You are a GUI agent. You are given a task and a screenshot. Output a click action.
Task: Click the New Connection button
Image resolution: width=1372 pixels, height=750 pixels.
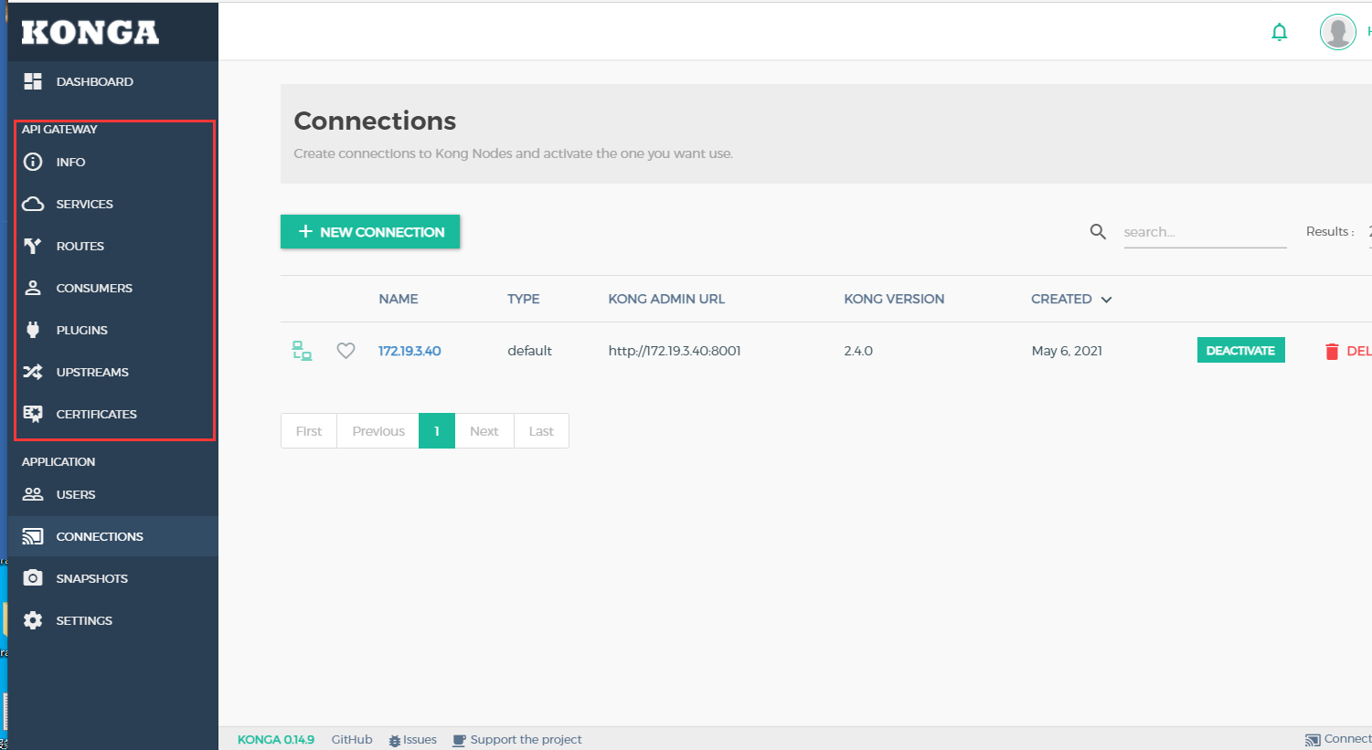(x=370, y=232)
